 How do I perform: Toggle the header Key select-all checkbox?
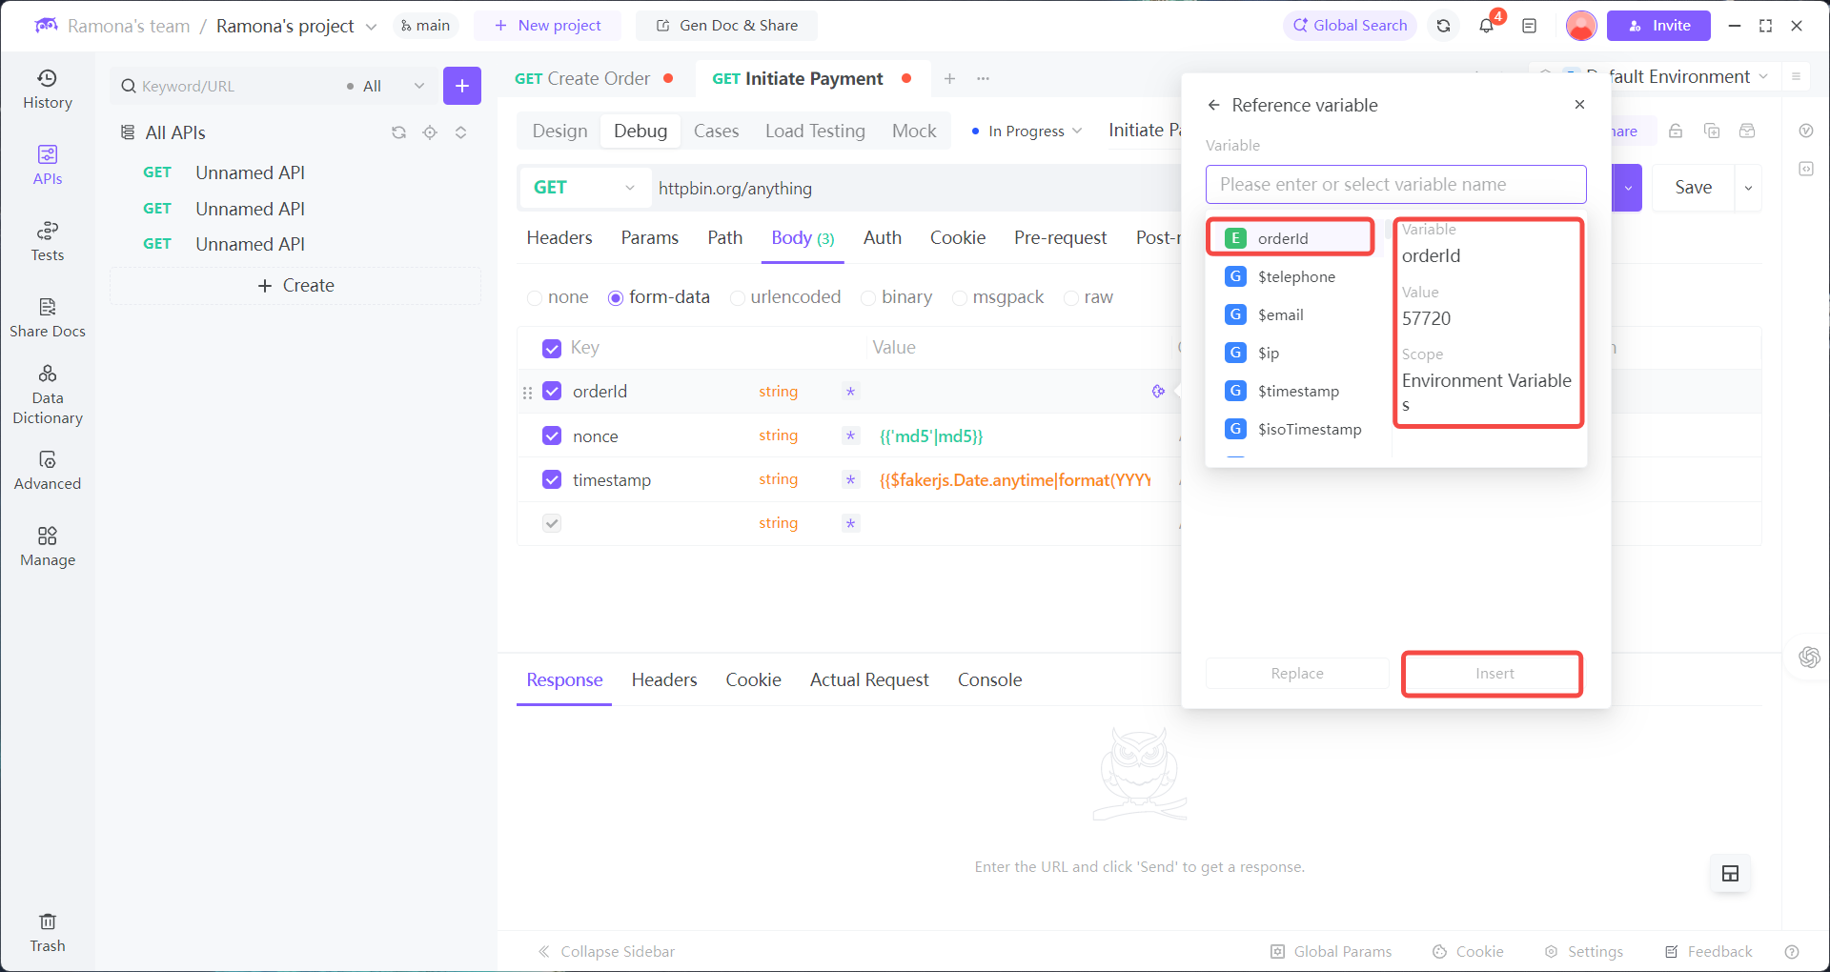tap(551, 348)
